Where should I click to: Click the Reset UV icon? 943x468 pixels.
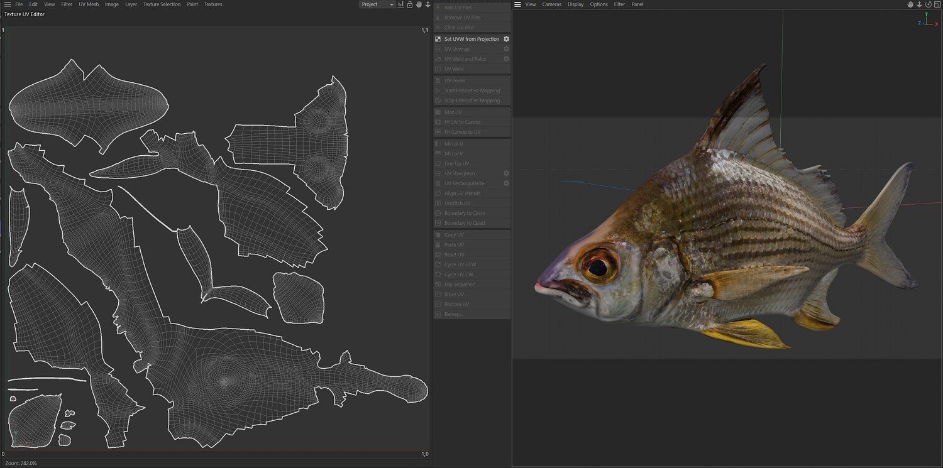point(438,254)
